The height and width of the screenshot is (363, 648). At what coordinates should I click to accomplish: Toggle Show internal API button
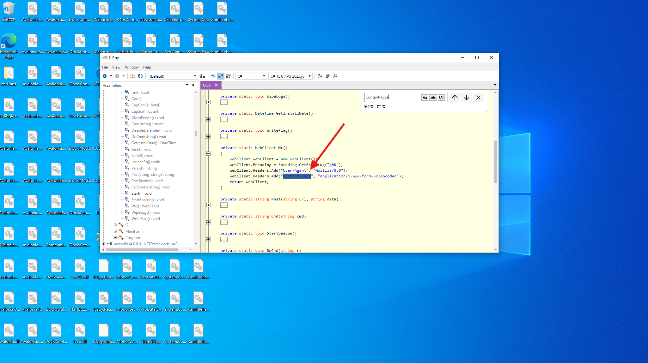[221, 76]
